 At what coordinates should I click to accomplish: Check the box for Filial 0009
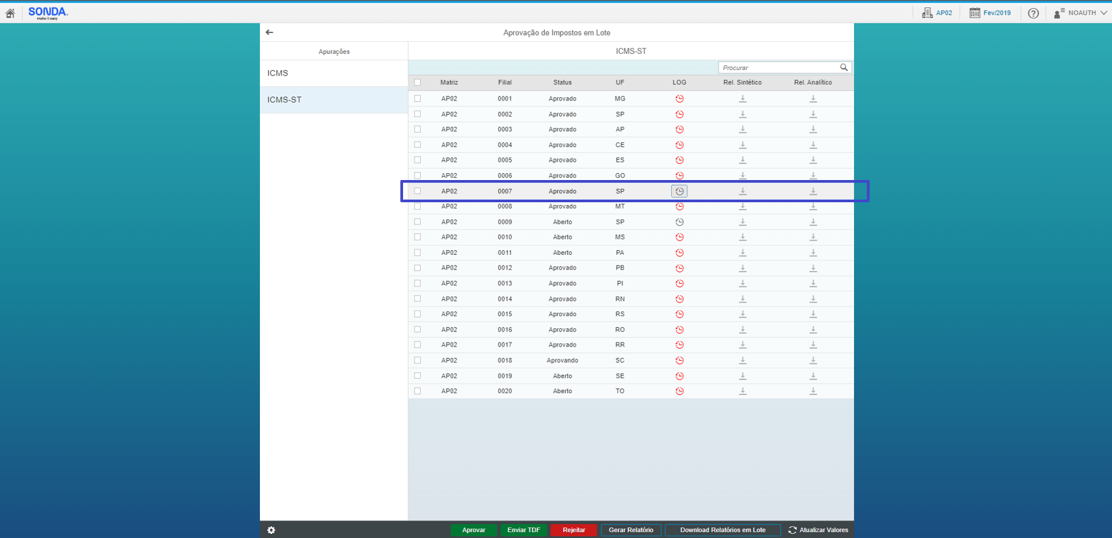click(x=417, y=222)
